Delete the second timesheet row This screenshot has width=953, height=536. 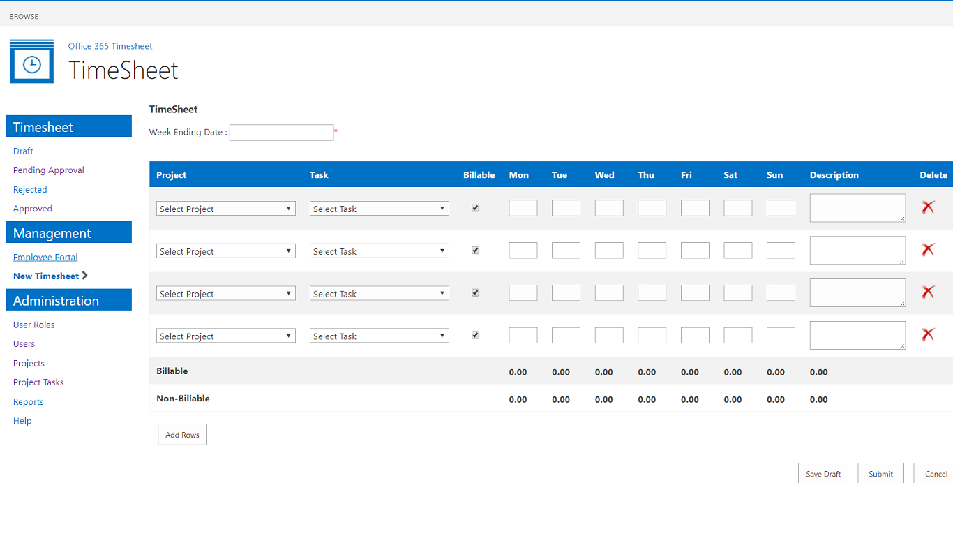click(928, 250)
